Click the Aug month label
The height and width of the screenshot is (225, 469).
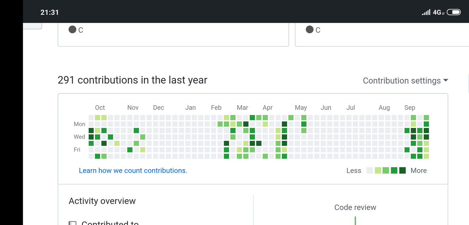[384, 108]
